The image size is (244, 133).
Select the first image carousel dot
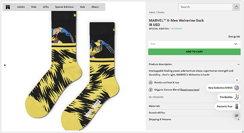click(5, 65)
